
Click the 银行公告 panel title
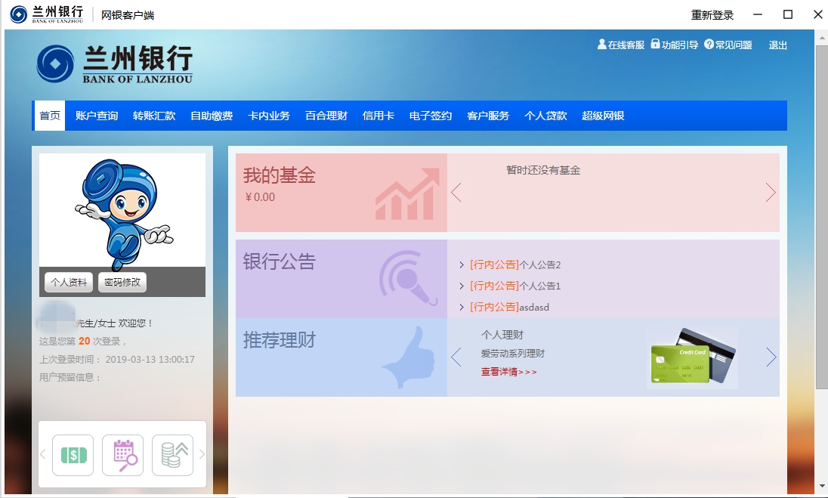280,261
